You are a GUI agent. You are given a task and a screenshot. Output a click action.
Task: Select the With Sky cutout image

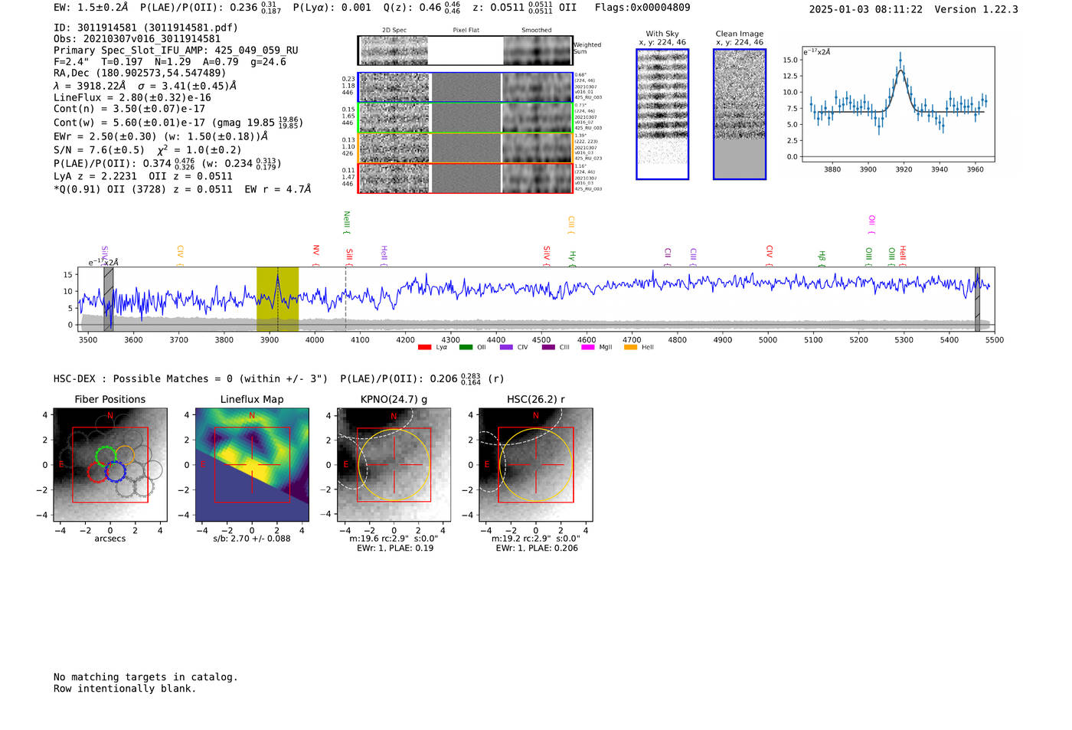pyautogui.click(x=662, y=114)
